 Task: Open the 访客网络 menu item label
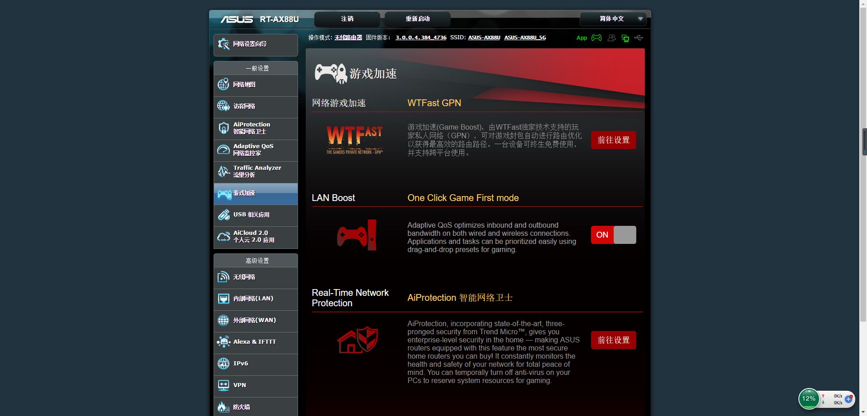pos(244,106)
